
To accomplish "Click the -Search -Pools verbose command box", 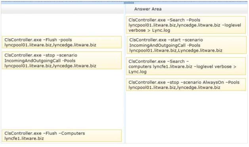I will pyautogui.click(x=186, y=25).
